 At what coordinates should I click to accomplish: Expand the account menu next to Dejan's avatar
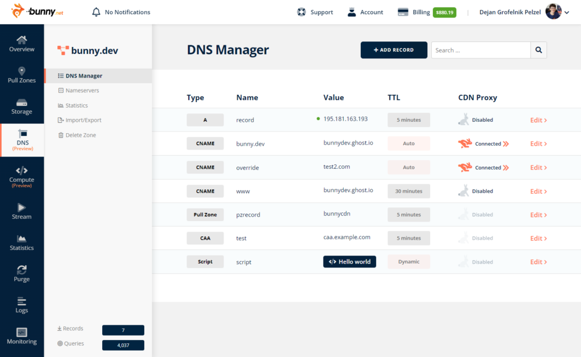pyautogui.click(x=566, y=12)
